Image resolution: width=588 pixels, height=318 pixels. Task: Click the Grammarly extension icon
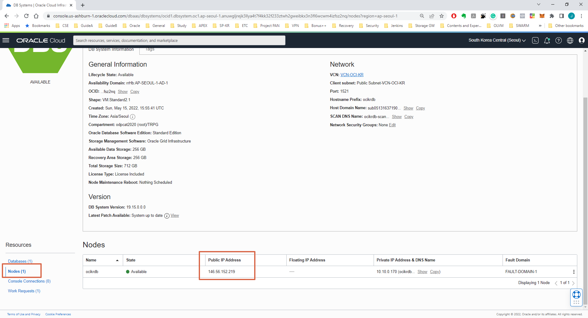493,16
